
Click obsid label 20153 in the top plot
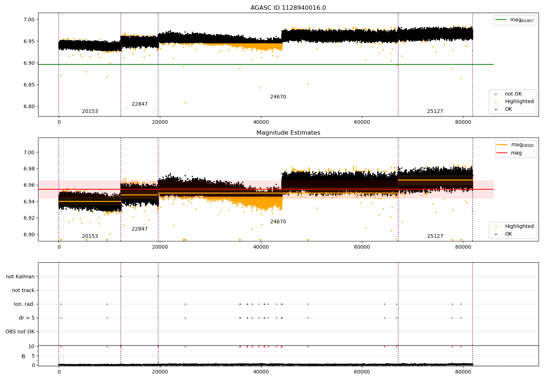tap(90, 111)
